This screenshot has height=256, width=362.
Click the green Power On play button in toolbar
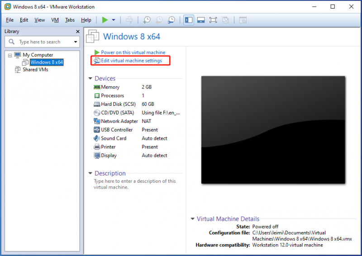click(105, 20)
